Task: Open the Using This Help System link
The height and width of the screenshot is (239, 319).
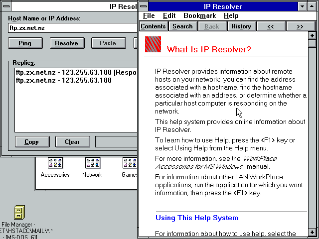Action: 197,218
